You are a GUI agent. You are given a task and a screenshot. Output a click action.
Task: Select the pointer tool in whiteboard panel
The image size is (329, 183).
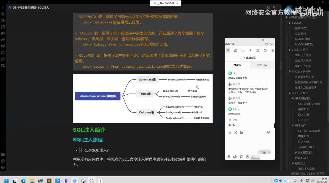[x=228, y=50]
